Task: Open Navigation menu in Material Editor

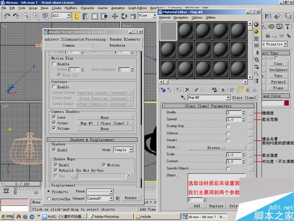Action: point(181,18)
